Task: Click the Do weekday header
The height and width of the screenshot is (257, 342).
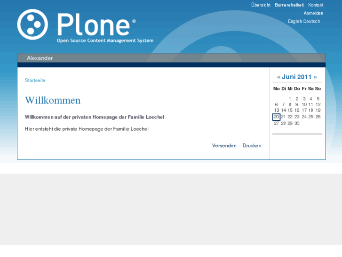Action: [x=297, y=89]
